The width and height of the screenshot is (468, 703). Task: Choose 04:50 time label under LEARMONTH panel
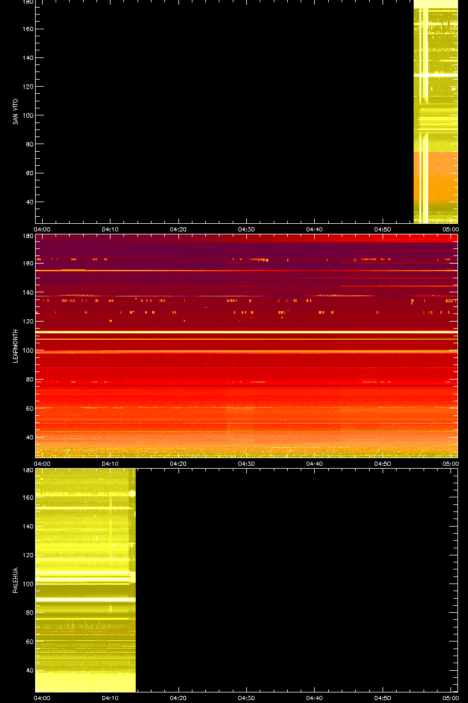[383, 463]
